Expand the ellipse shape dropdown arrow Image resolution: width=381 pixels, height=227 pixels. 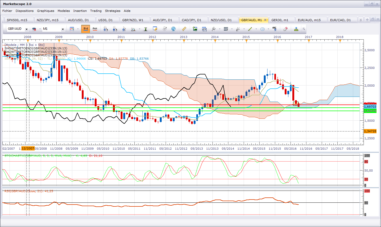pos(268,29)
